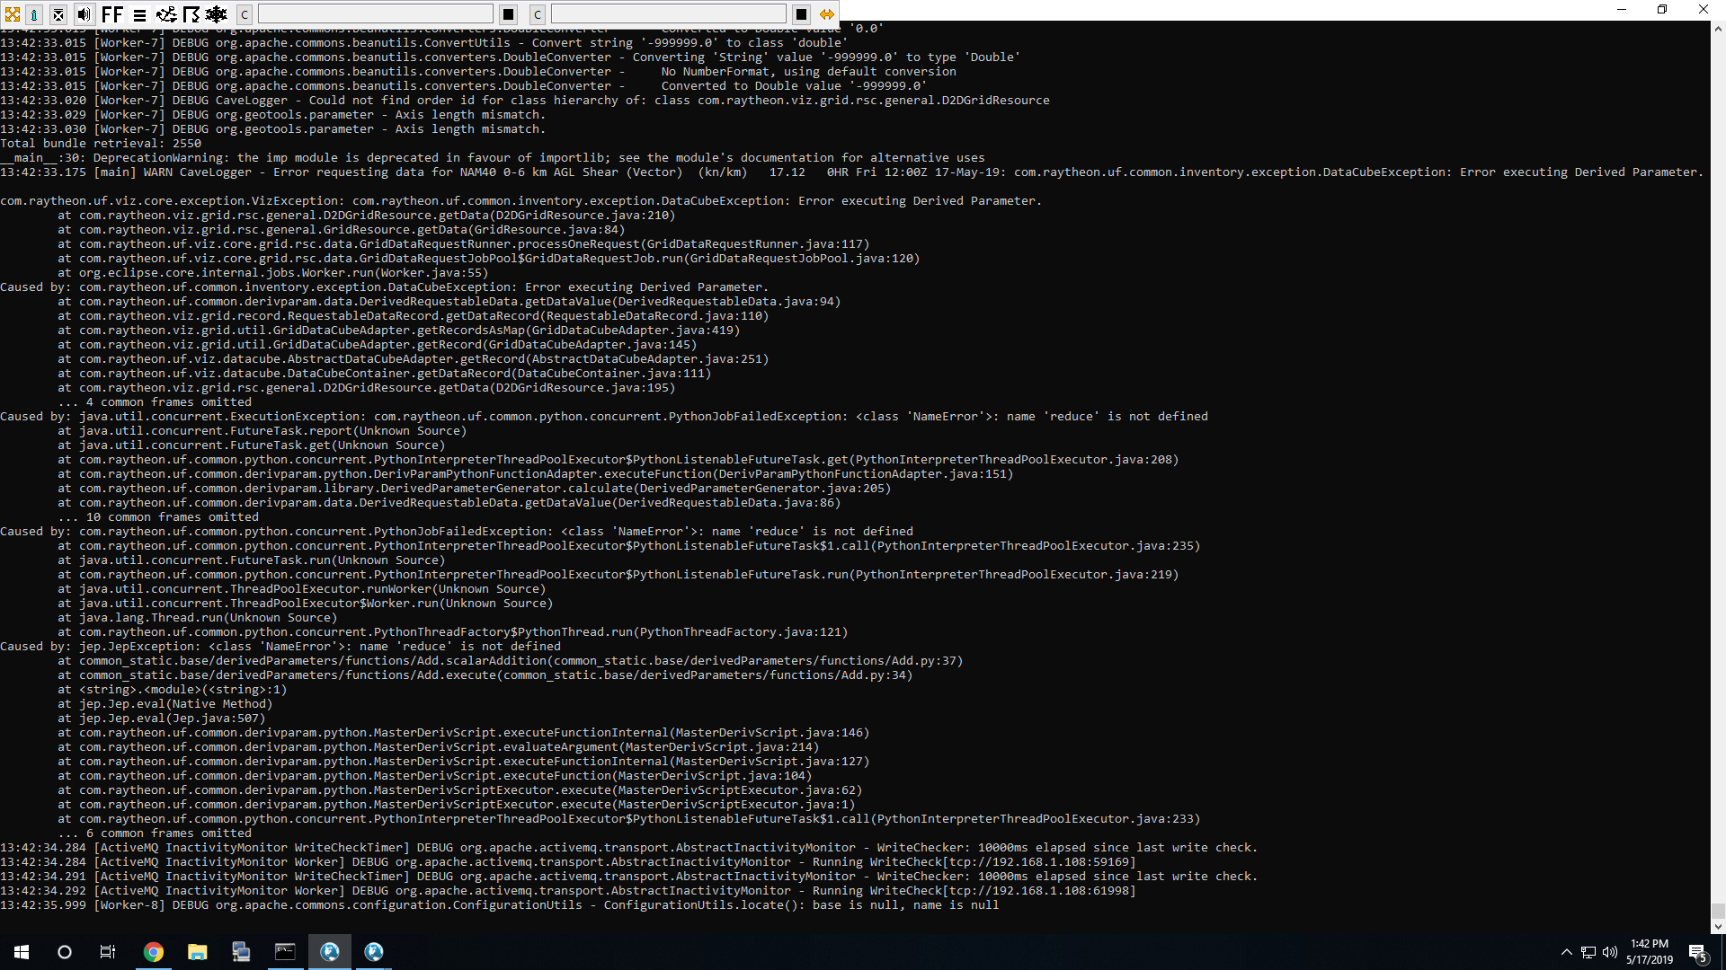This screenshot has width=1726, height=970.
Task: Click the vertical scrollbar down arrow
Action: pyautogui.click(x=1718, y=926)
